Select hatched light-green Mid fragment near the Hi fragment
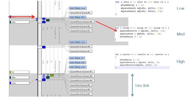 [x=48, y=75]
